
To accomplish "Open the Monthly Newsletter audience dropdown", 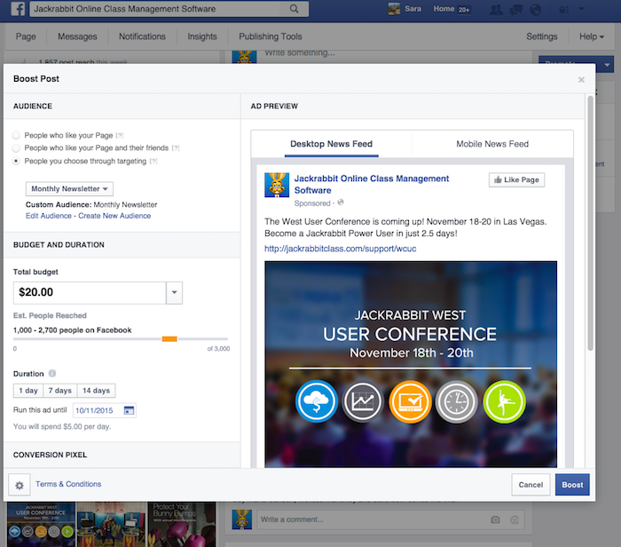I will click(x=70, y=189).
